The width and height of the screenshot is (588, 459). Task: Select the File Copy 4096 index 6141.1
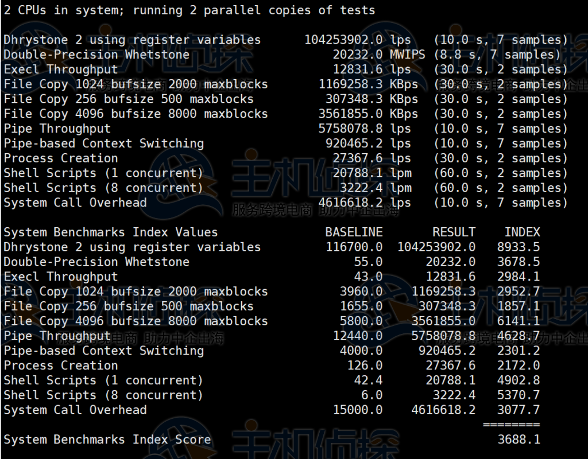pos(519,321)
